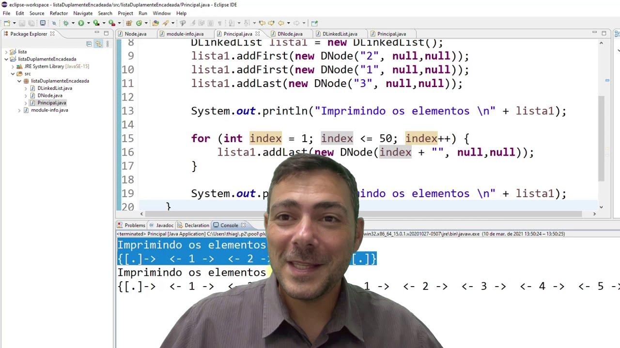Viewport: 620px width, 348px height.
Task: Open the Refactor menu
Action: click(x=59, y=13)
